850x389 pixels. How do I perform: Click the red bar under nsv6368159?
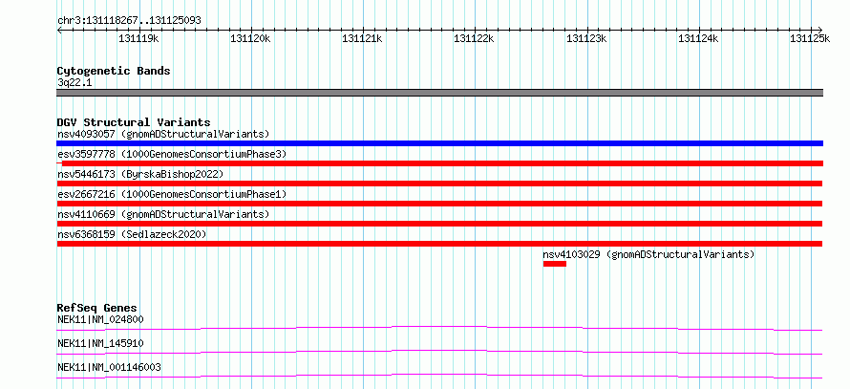pos(439,244)
